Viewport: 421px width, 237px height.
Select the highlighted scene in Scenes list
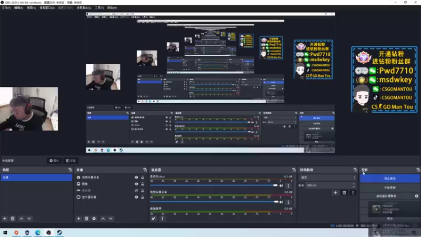36,177
